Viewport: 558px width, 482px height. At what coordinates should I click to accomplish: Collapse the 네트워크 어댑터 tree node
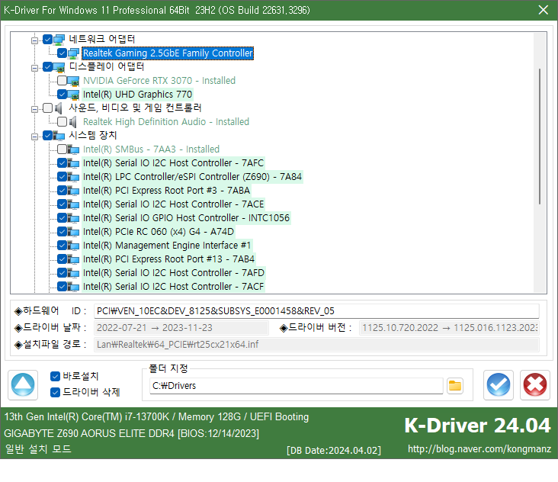click(34, 40)
